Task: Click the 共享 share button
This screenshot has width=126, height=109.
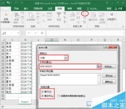Action: [x=118, y=9]
